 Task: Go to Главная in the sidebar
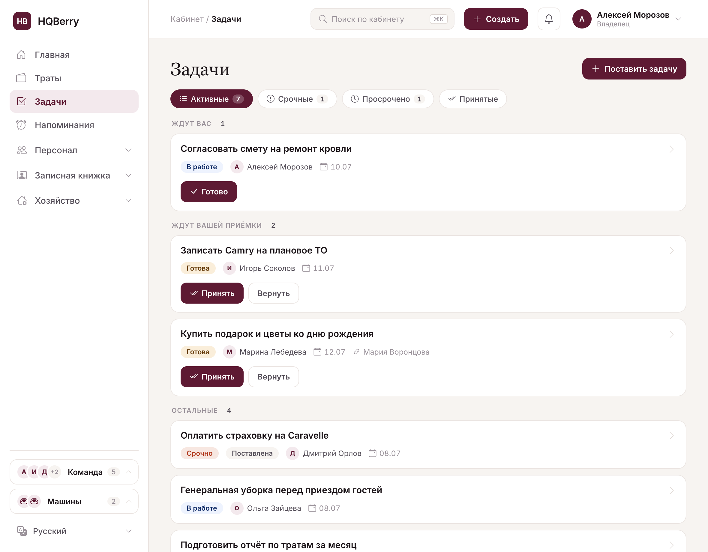(x=74, y=55)
